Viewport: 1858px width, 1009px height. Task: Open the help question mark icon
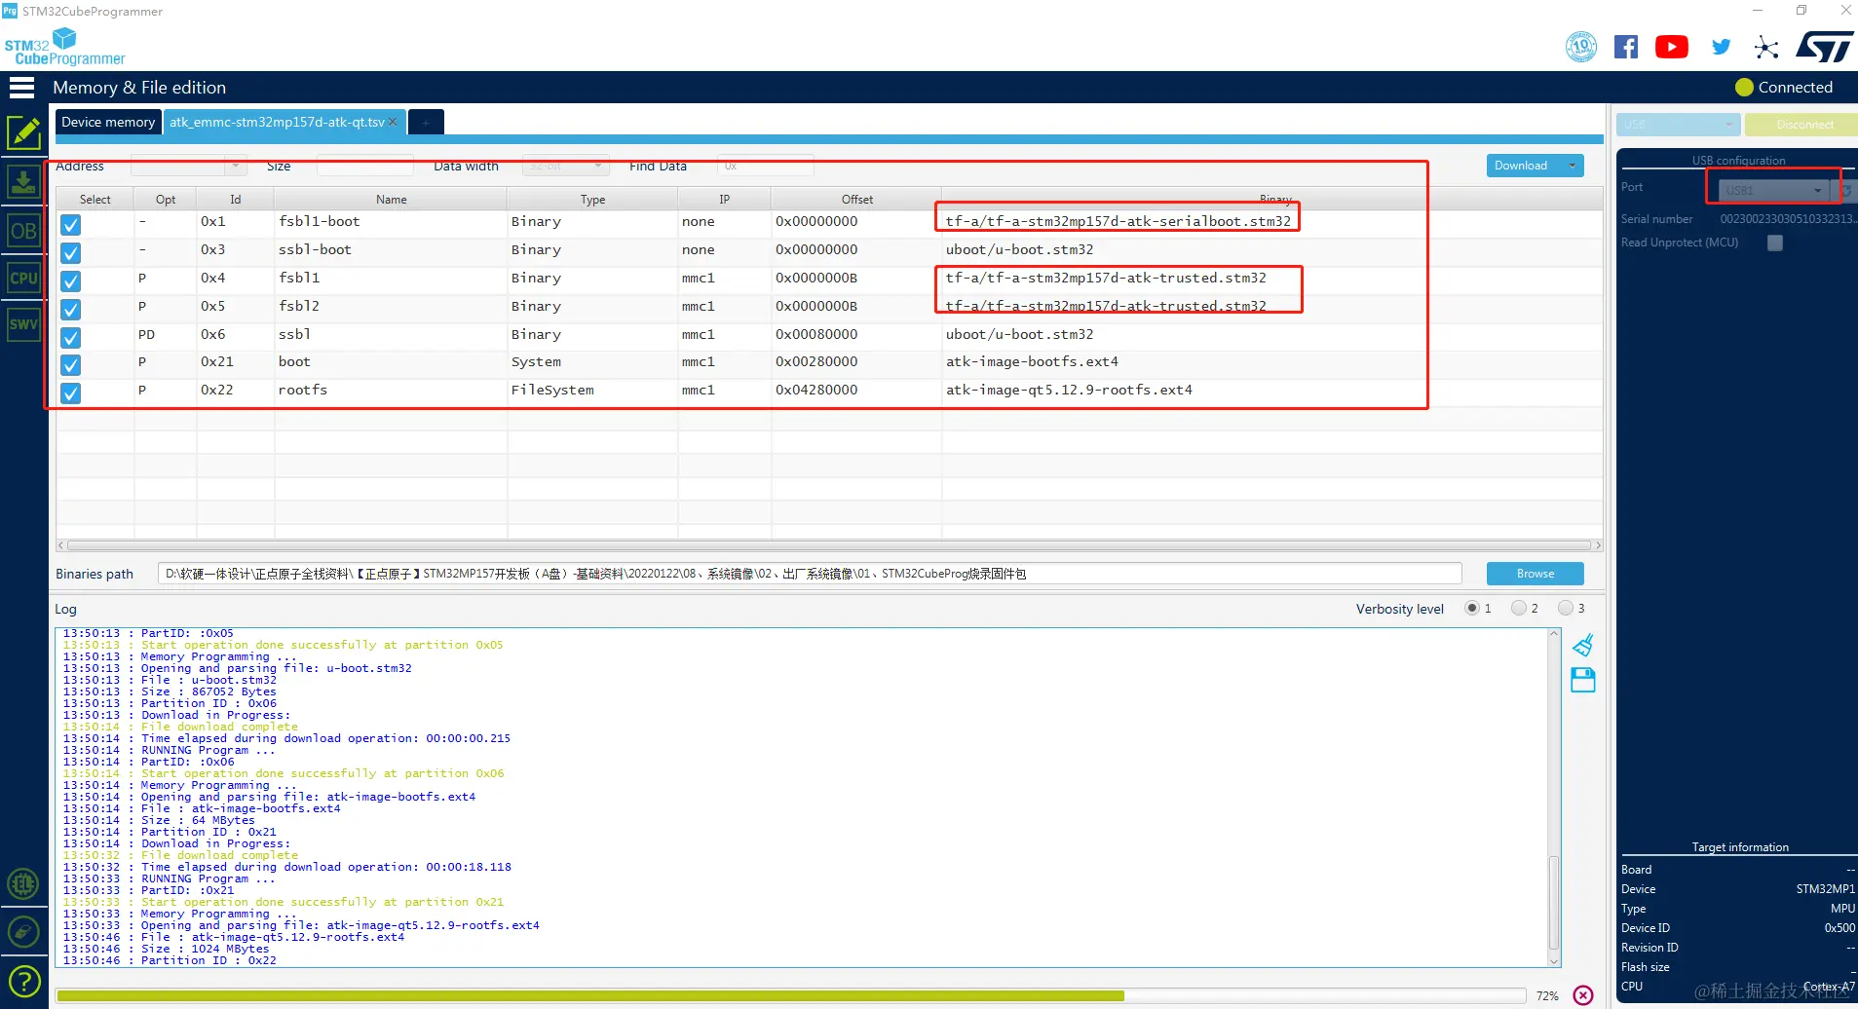tap(23, 981)
